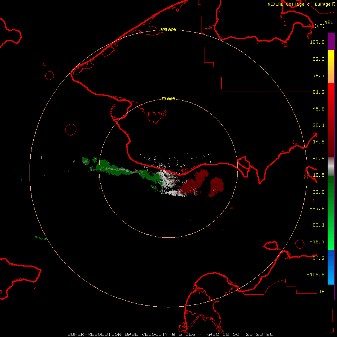Select the 14.5 velocity scale value
The image size is (337, 337).
tap(319, 142)
